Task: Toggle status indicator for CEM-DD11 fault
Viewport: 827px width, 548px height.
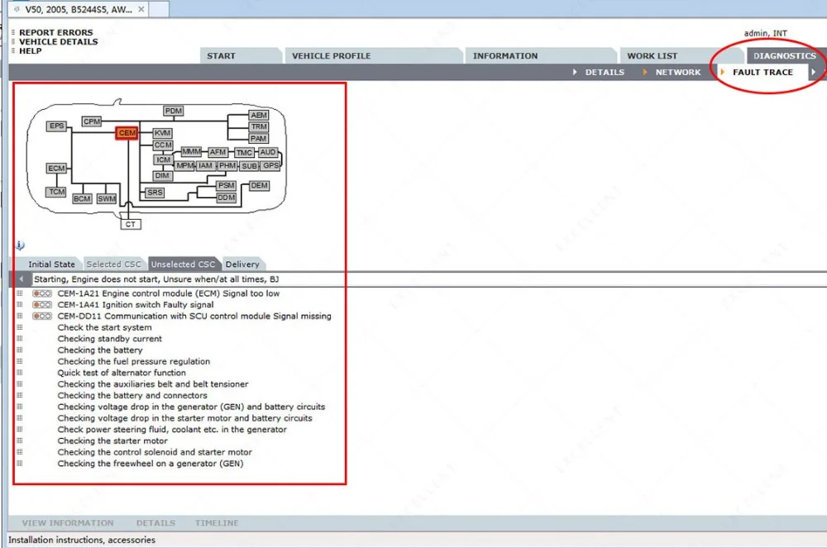Action: (x=42, y=316)
